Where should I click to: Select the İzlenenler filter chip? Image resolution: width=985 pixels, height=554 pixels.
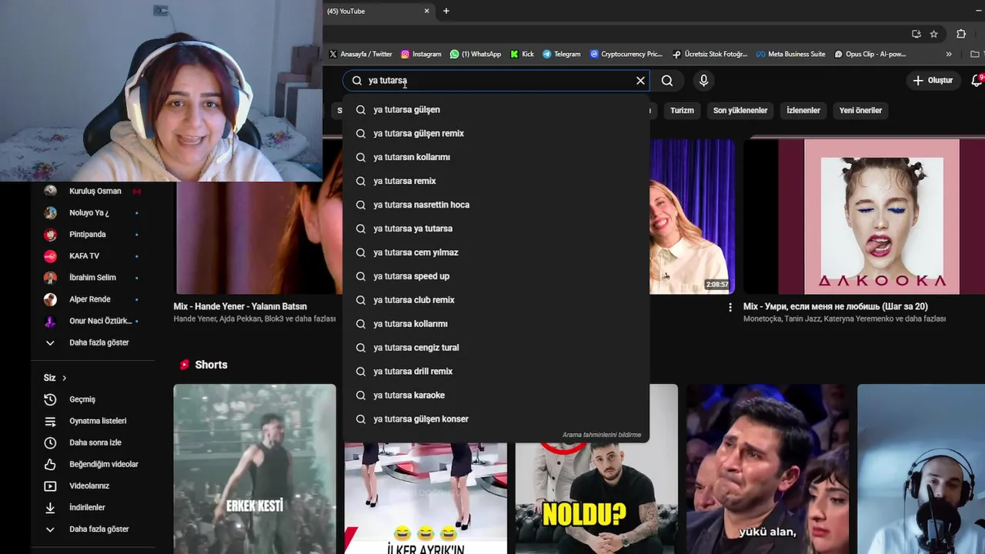click(803, 110)
